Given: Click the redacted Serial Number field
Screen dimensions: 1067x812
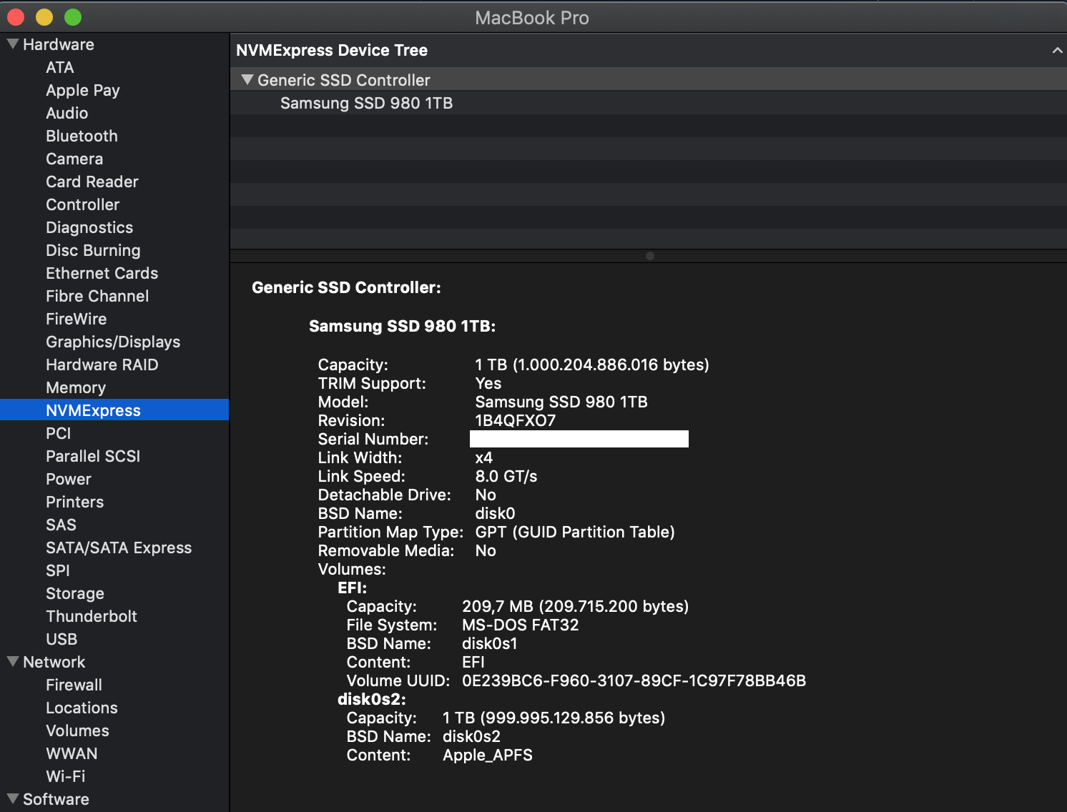Looking at the screenshot, I should click(x=579, y=439).
